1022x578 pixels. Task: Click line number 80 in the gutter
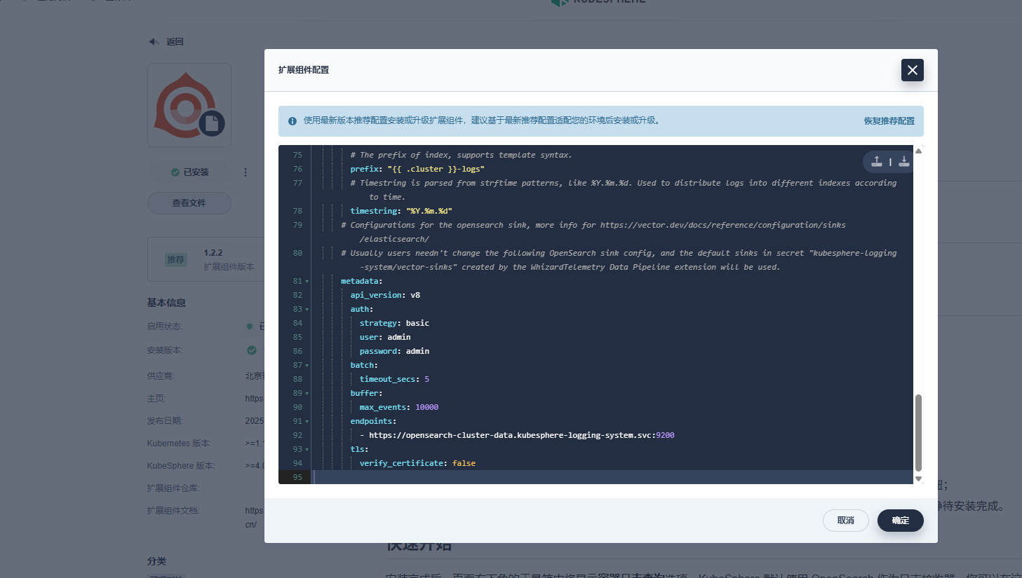[297, 253]
